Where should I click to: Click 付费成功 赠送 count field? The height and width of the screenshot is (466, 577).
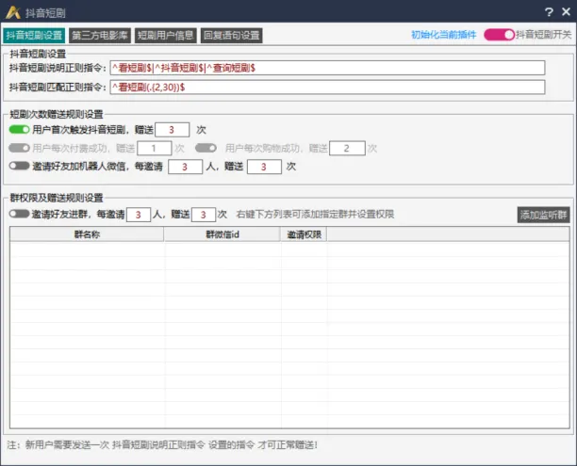tap(155, 148)
